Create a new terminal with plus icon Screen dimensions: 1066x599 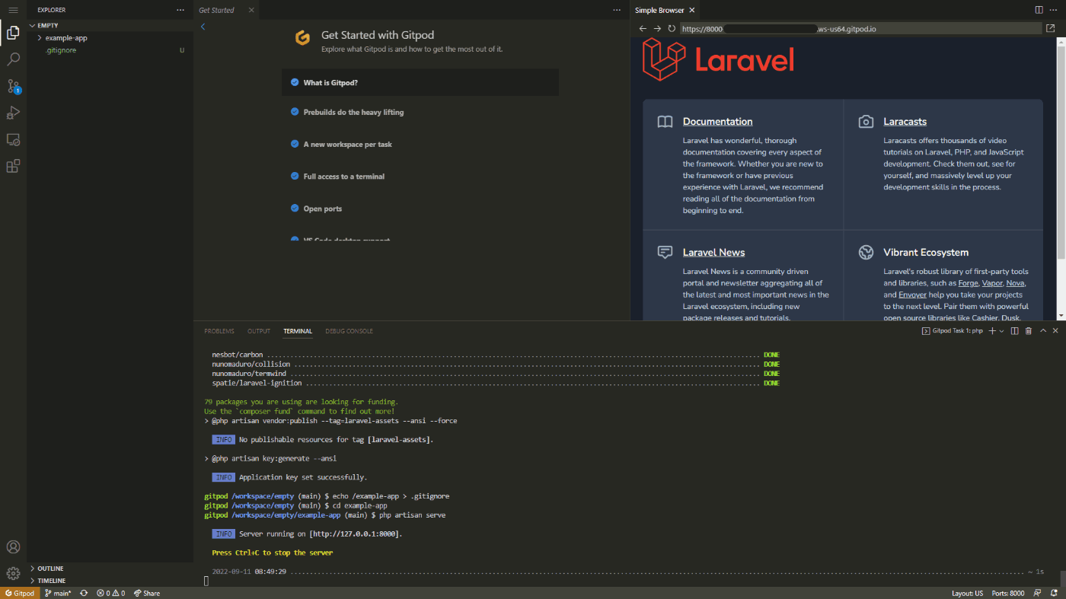click(991, 331)
